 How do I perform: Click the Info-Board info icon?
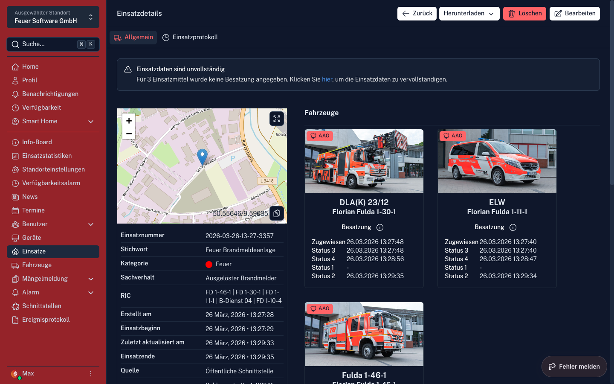pos(15,142)
